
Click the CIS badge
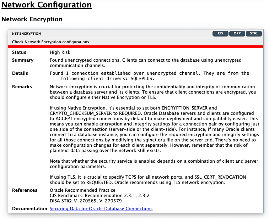pos(220,34)
